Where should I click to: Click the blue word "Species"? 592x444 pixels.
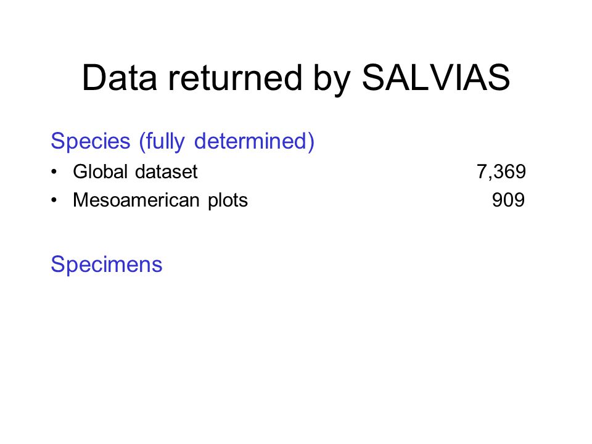pyautogui.click(x=91, y=142)
